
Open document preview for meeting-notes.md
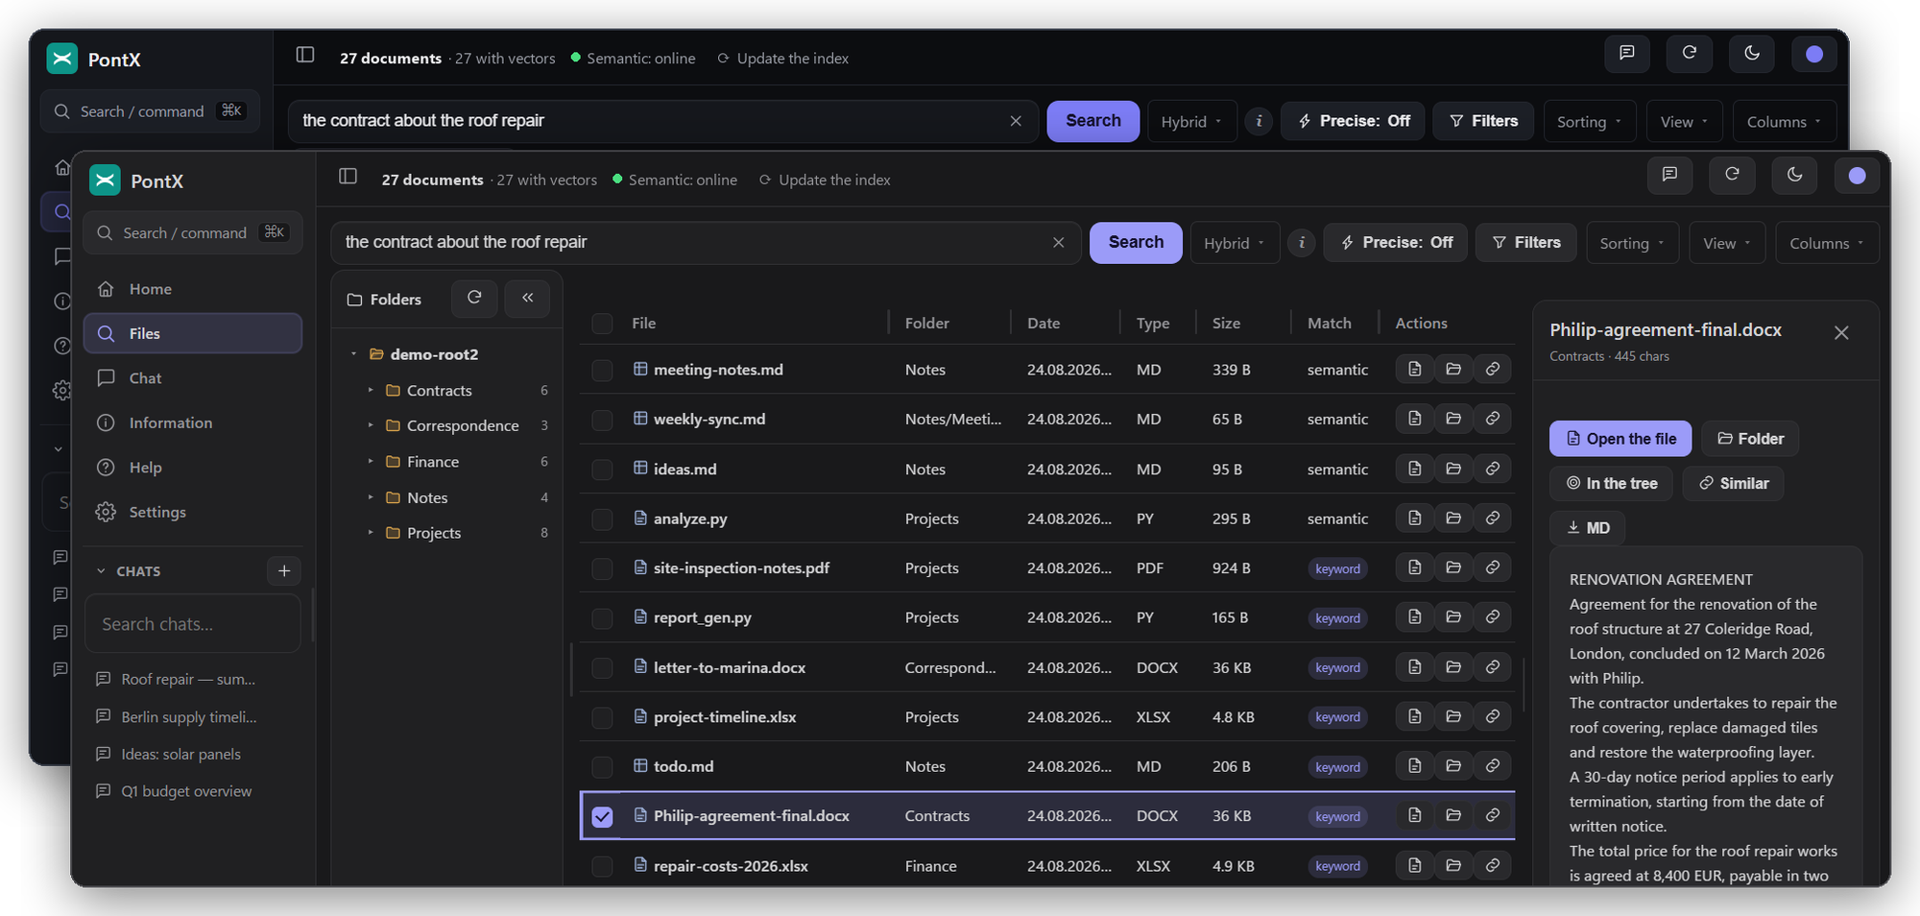[1414, 369]
